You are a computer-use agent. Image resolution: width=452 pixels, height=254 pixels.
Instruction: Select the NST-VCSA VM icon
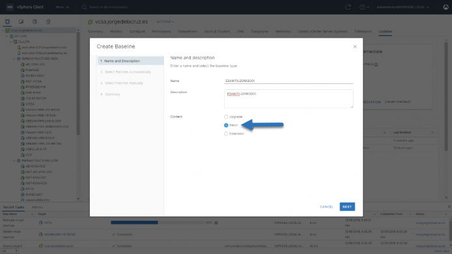tap(23, 81)
